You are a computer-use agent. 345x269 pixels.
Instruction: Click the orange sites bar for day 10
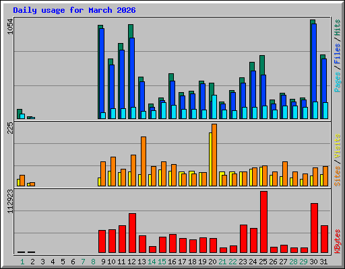[113, 171]
